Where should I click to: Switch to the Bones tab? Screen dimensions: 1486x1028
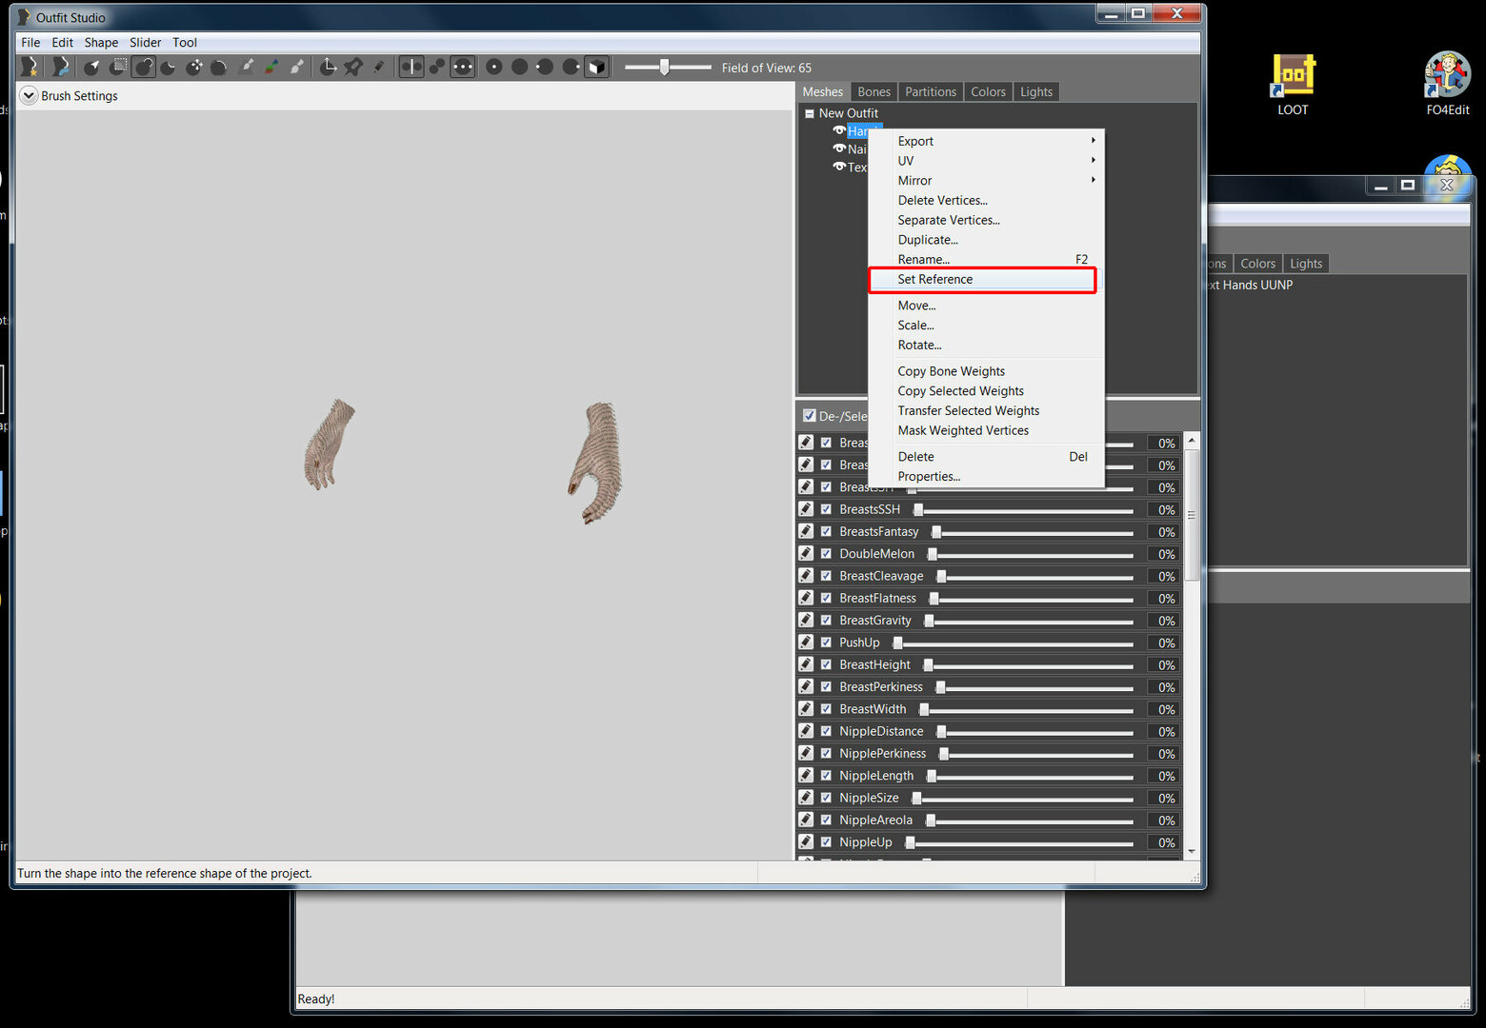tap(874, 91)
